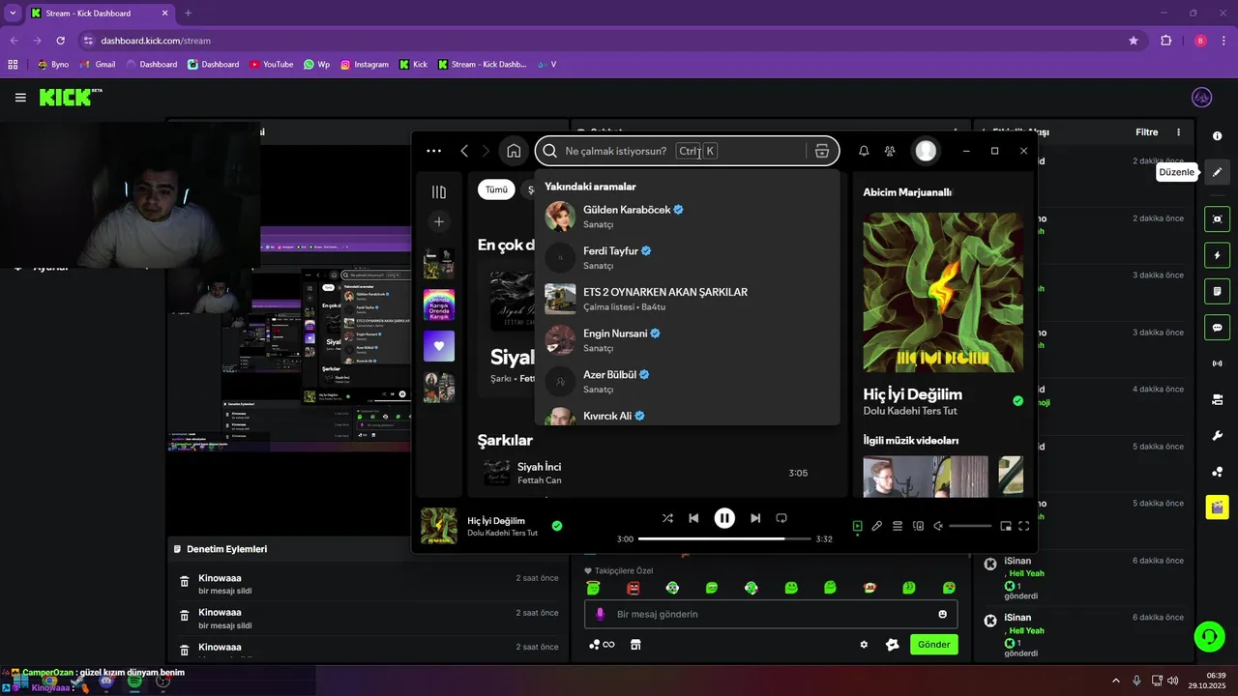The height and width of the screenshot is (696, 1238).
Task: Open the shop icon under chat
Action: (635, 645)
